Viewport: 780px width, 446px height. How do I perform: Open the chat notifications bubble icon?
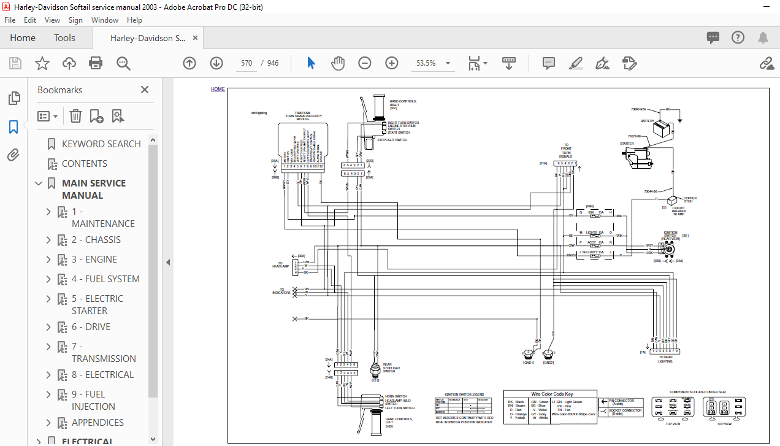click(713, 38)
